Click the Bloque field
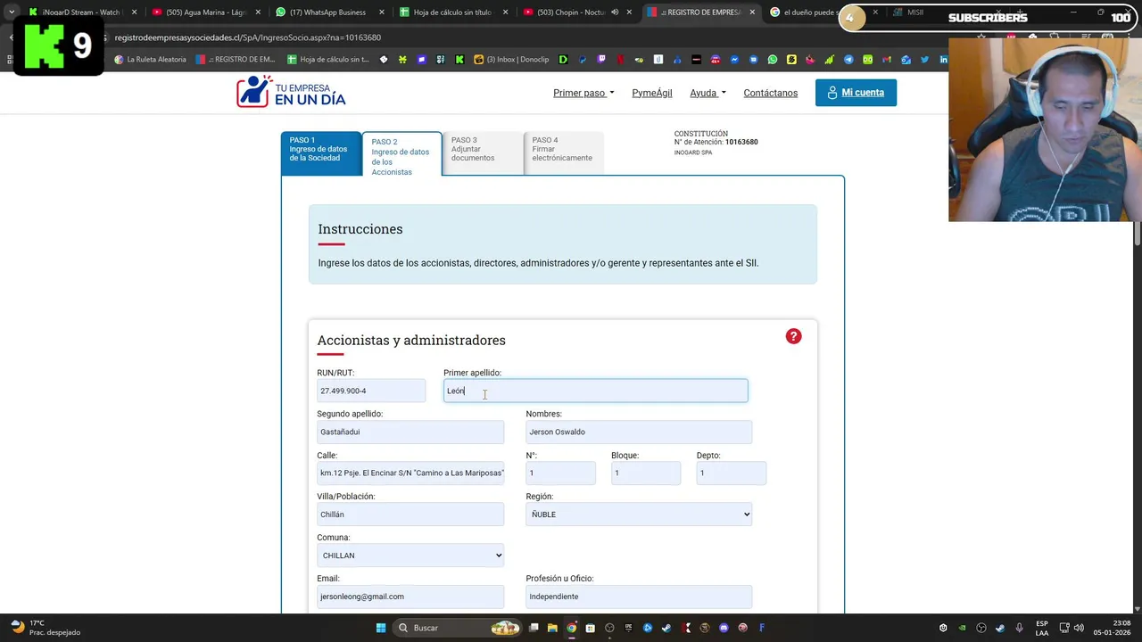Viewport: 1142px width, 642px height. 646,473
